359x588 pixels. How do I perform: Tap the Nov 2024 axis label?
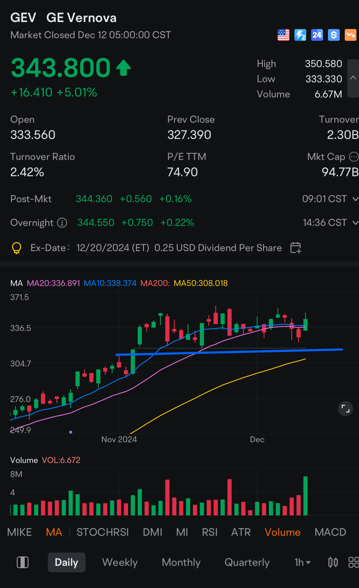pos(119,439)
